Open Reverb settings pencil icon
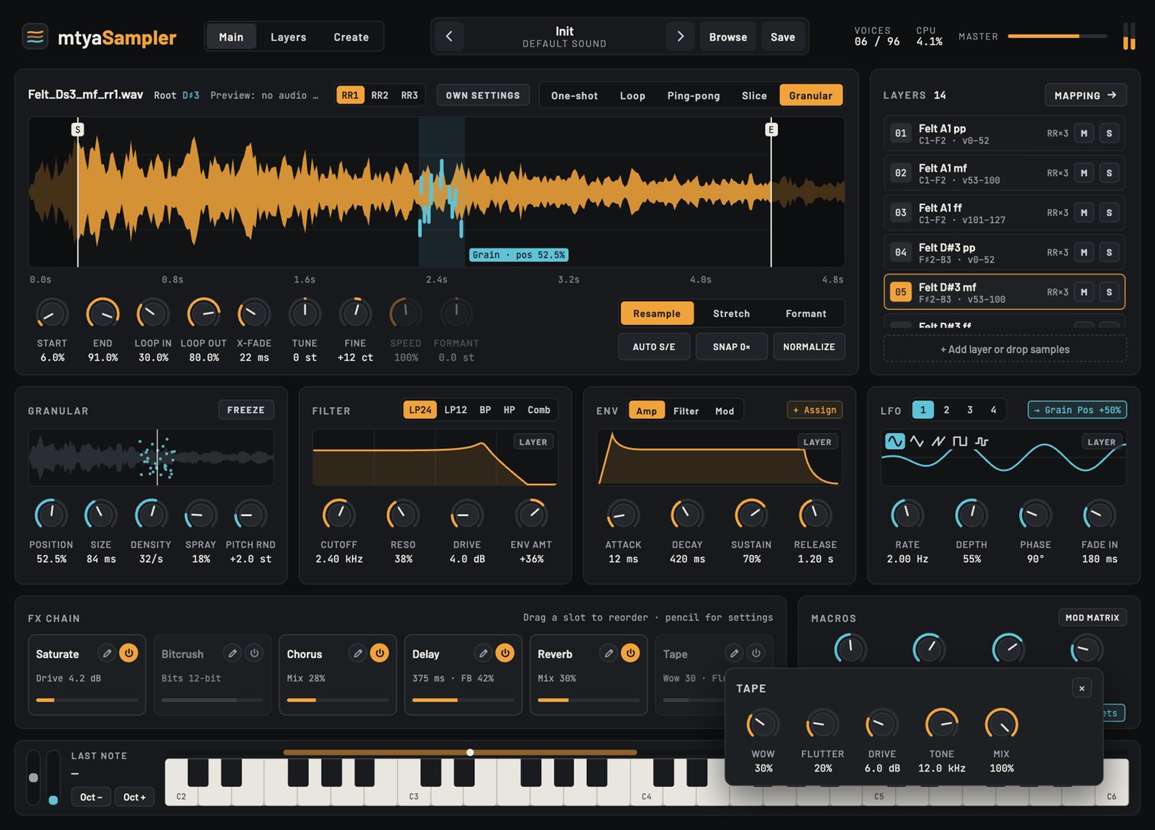Image resolution: width=1155 pixels, height=830 pixels. click(609, 653)
